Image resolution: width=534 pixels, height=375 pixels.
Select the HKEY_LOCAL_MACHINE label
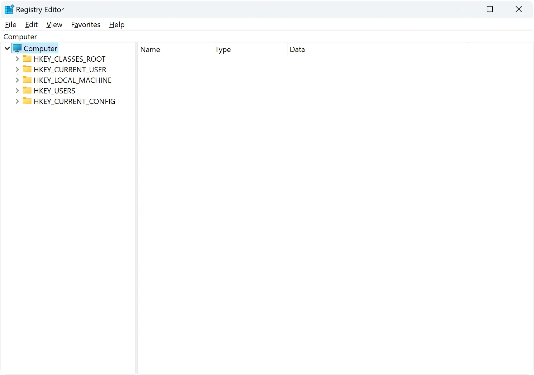[x=73, y=80]
